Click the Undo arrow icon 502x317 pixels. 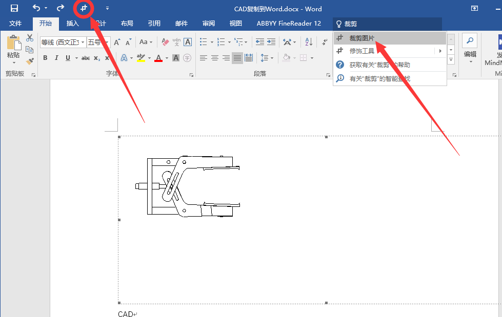(x=36, y=8)
